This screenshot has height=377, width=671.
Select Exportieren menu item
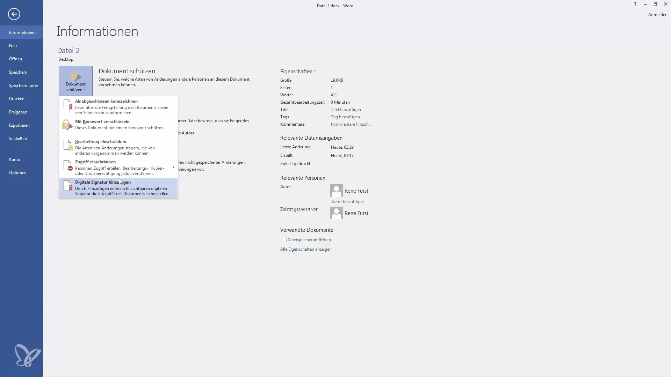pyautogui.click(x=19, y=125)
